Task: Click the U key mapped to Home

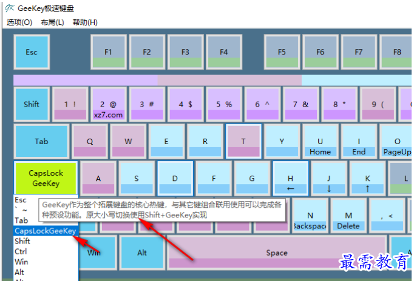Action: click(321, 142)
